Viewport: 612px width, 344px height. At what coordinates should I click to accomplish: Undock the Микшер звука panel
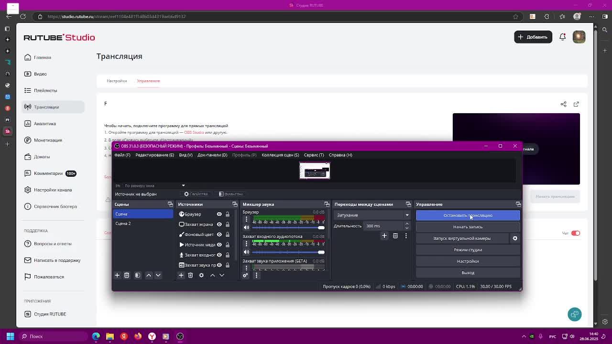[x=327, y=204]
